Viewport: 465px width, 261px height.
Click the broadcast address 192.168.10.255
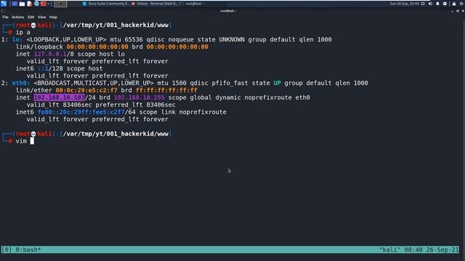139,97
